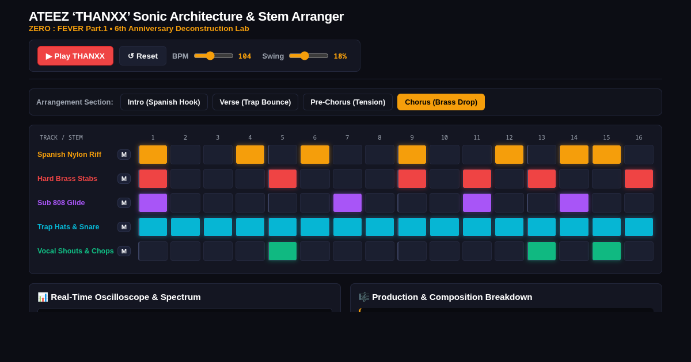
Task: Toggle Vocal Shouts & Chops step 5
Action: (282, 251)
